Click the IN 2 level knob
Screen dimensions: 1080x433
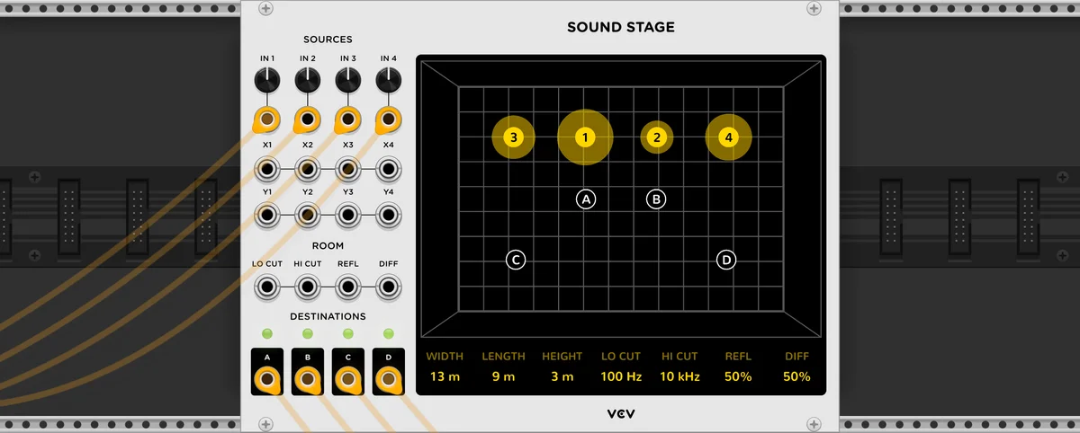click(308, 81)
